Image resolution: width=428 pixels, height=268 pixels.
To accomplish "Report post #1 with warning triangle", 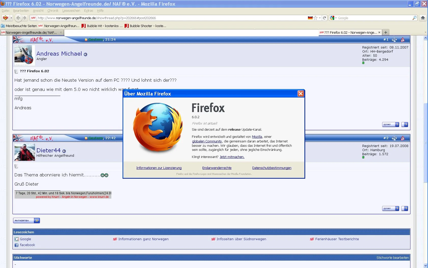I will [x=403, y=40].
